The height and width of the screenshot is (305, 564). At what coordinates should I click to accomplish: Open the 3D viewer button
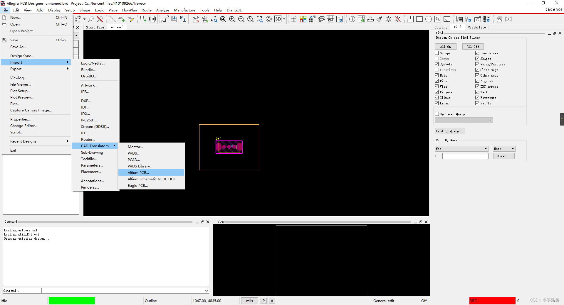click(278, 19)
